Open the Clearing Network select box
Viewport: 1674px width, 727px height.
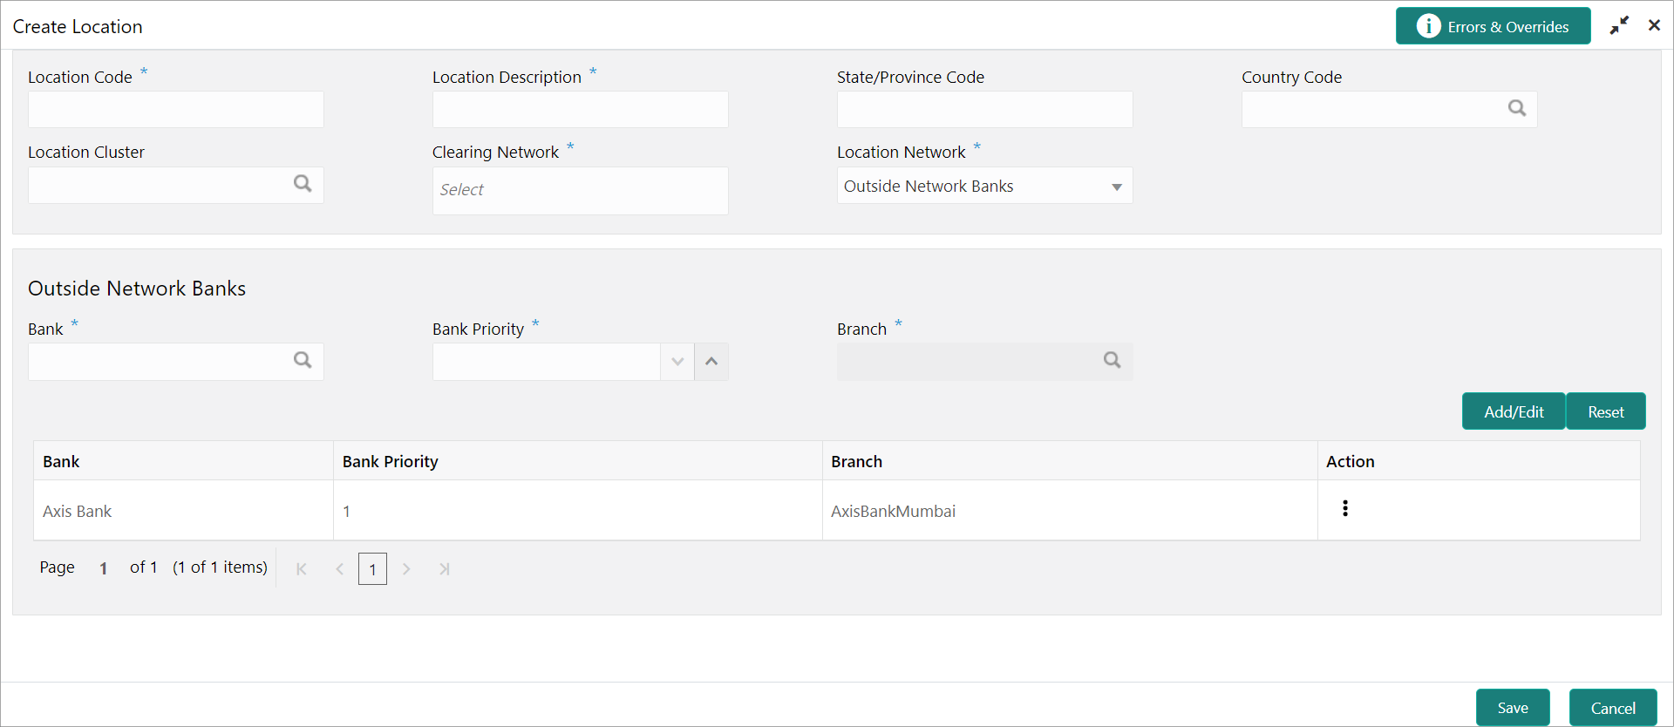tap(581, 191)
